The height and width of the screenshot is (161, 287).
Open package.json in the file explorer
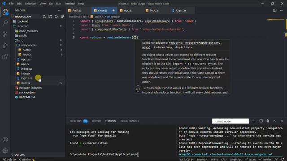[27, 93]
